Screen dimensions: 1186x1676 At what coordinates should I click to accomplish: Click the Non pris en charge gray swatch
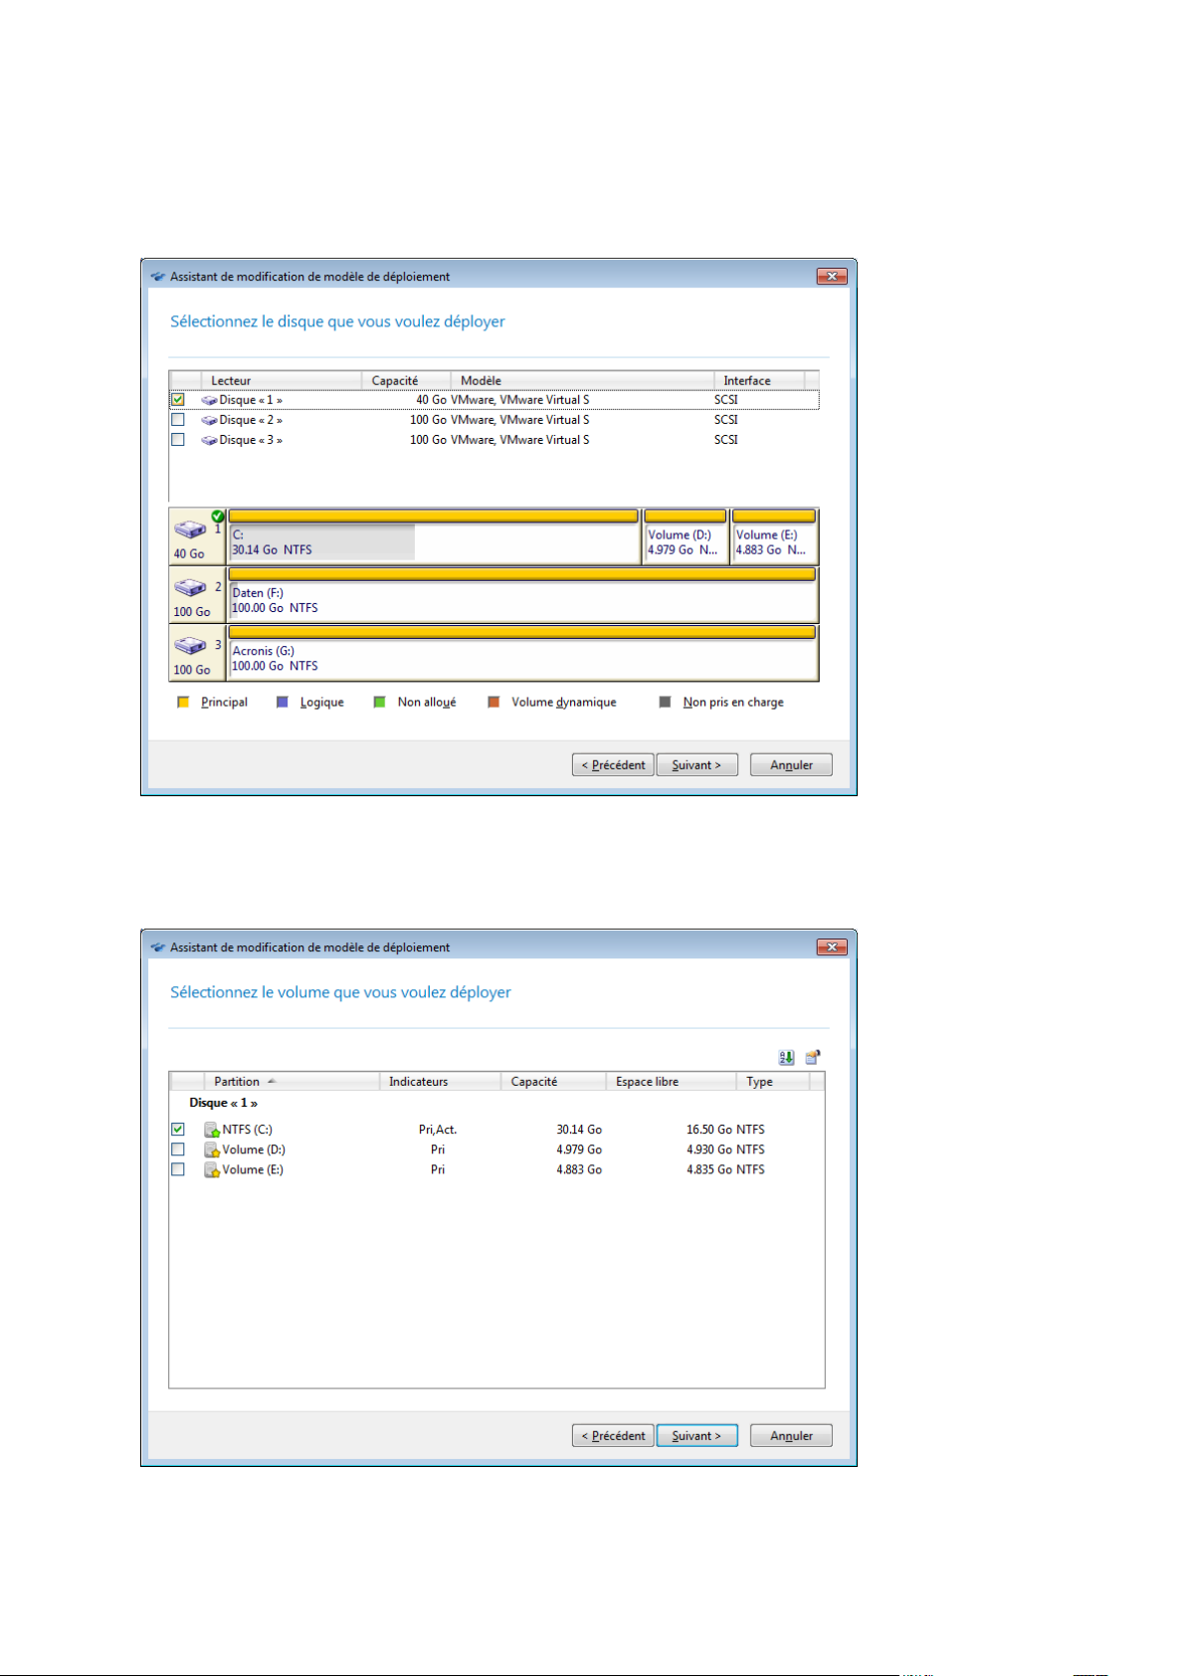(x=665, y=703)
